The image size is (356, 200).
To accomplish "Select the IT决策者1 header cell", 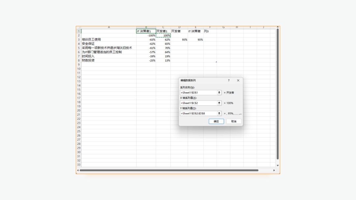I will point(146,31).
